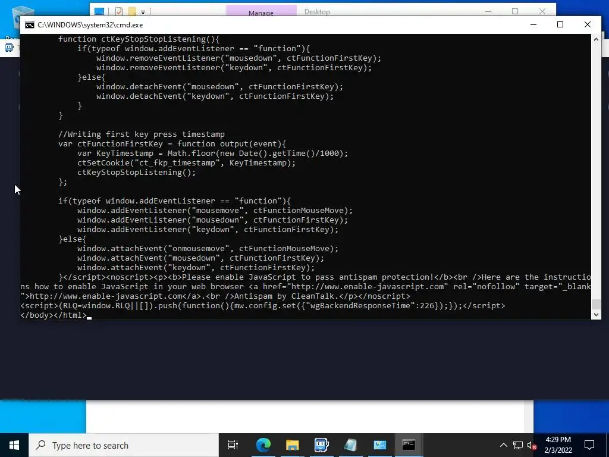The height and width of the screenshot is (457, 609).
Task: Show hidden system tray icons
Action: [x=503, y=445]
